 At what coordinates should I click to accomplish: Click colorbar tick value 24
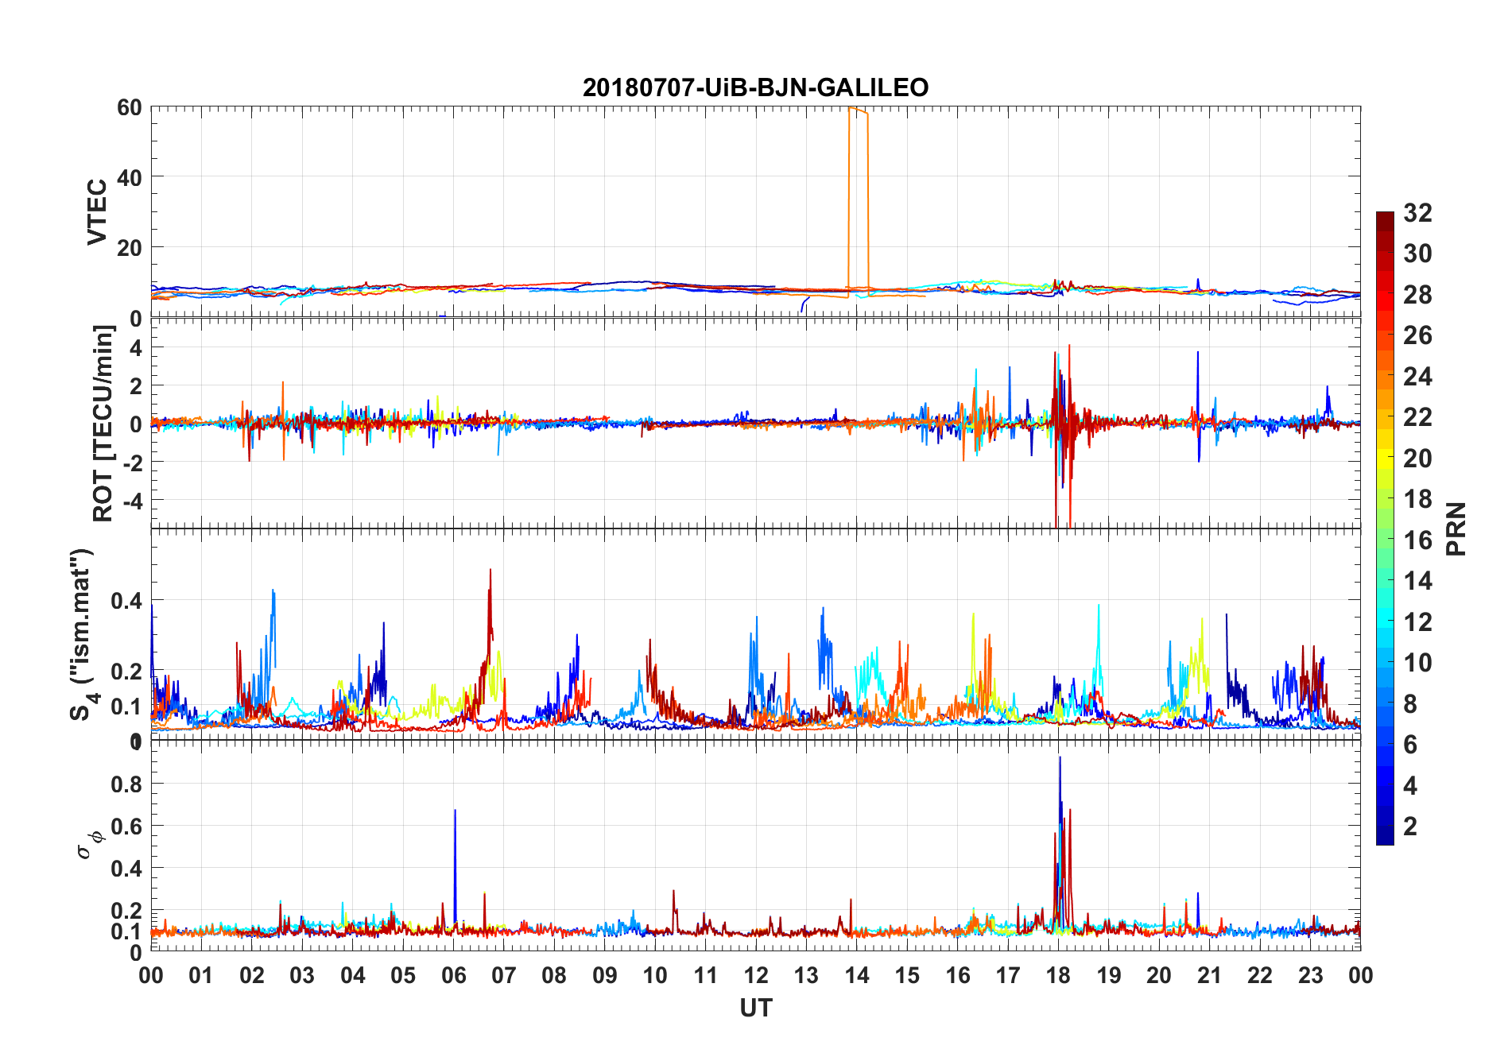coord(1417,377)
